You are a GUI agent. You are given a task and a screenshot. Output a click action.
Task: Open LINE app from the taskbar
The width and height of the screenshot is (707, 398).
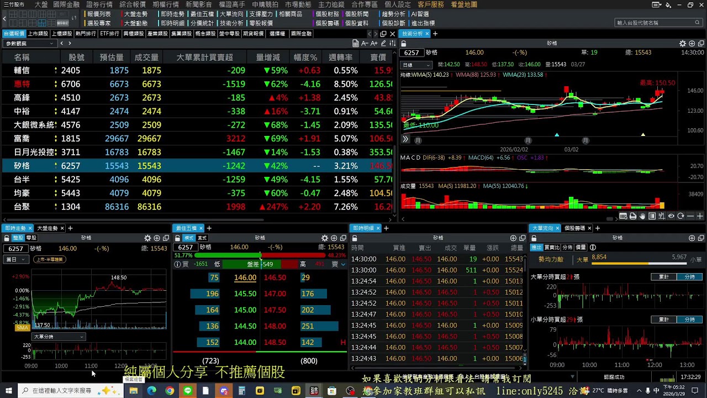pyautogui.click(x=188, y=391)
